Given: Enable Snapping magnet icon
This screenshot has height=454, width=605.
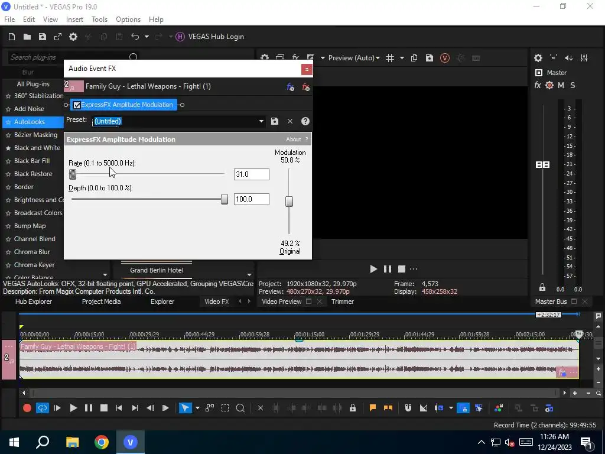Looking at the screenshot, I should [x=408, y=408].
